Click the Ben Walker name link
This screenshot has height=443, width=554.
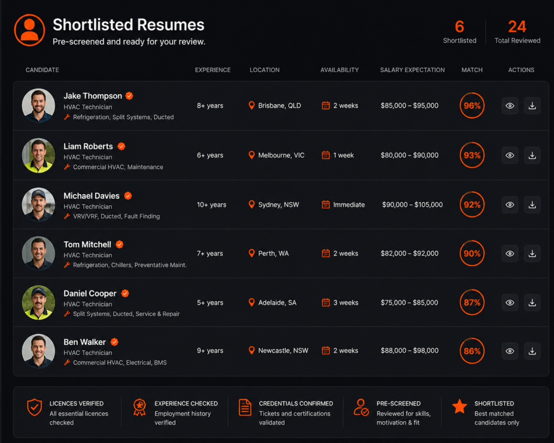pyautogui.click(x=85, y=342)
